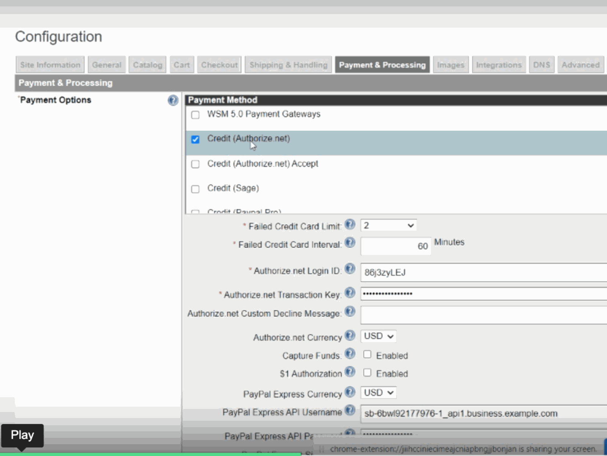The image size is (607, 456).
Task: Click the Payment Method column header
Action: (x=396, y=100)
